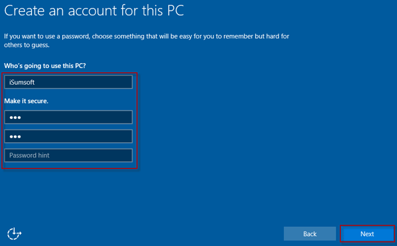Click the Next button

(367, 234)
